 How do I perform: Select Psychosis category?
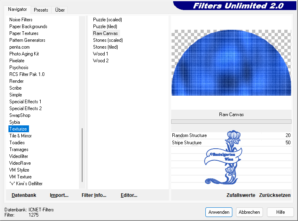click(x=19, y=68)
